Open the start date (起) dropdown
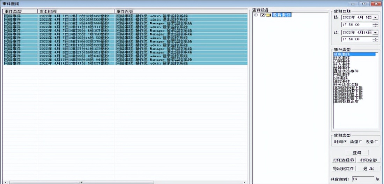Image resolution: width=384 pixels, height=184 pixels. click(376, 17)
